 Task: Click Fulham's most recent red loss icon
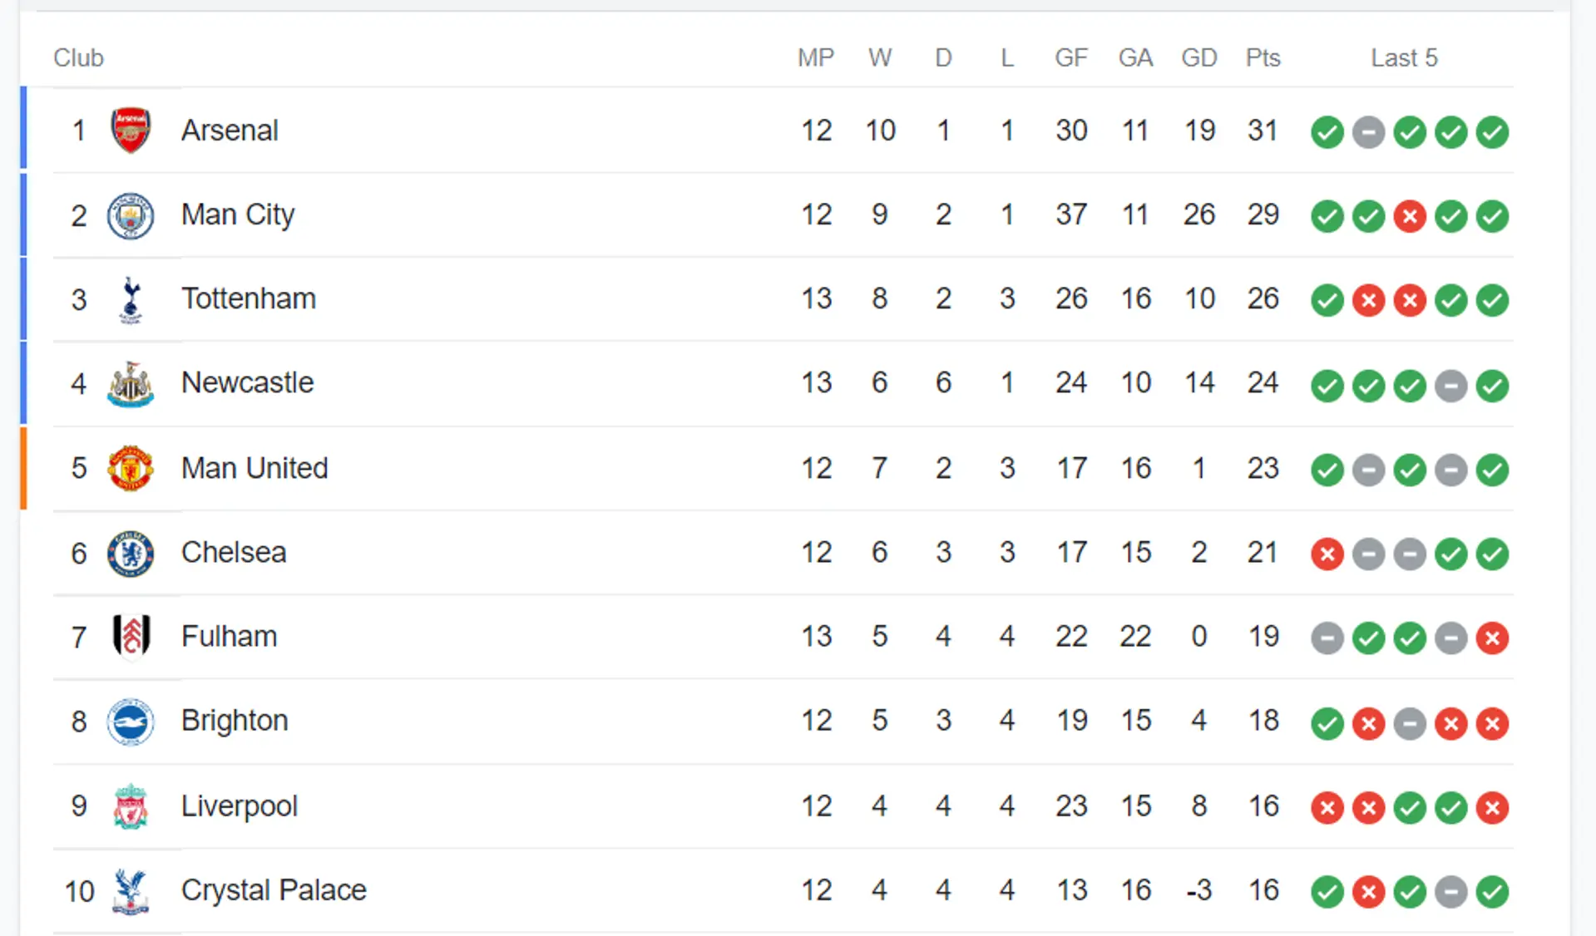tap(1493, 638)
